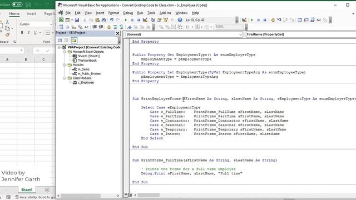Toggle Folders in Project Explorer panel
356x200 pixels.
pyautogui.click(x=74, y=41)
